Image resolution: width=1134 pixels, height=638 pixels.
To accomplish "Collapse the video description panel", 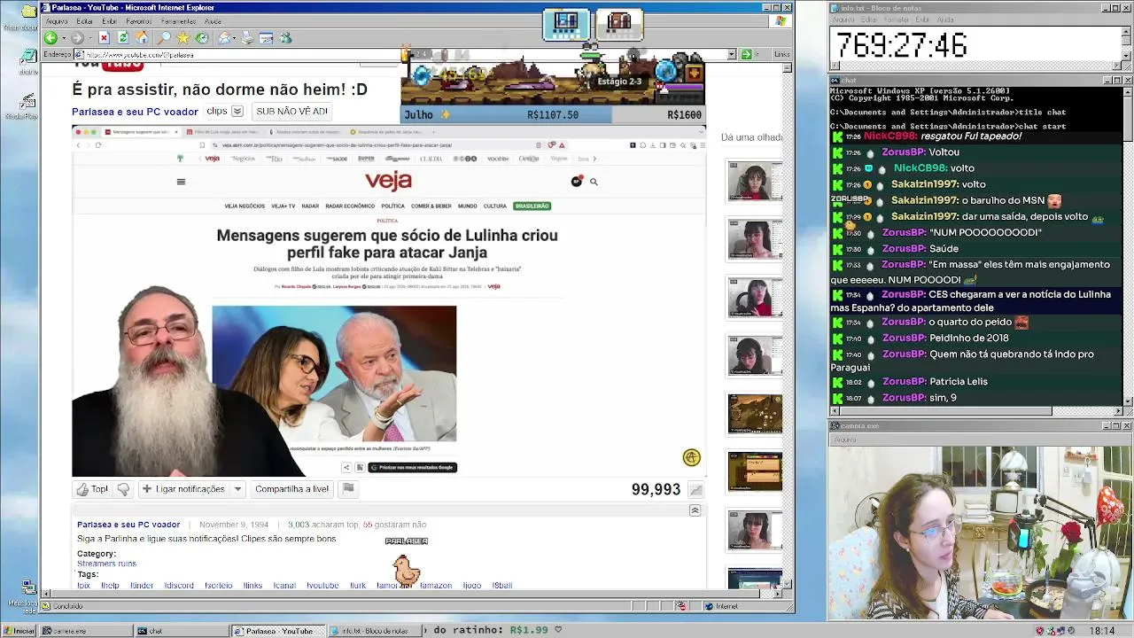I will 695,510.
